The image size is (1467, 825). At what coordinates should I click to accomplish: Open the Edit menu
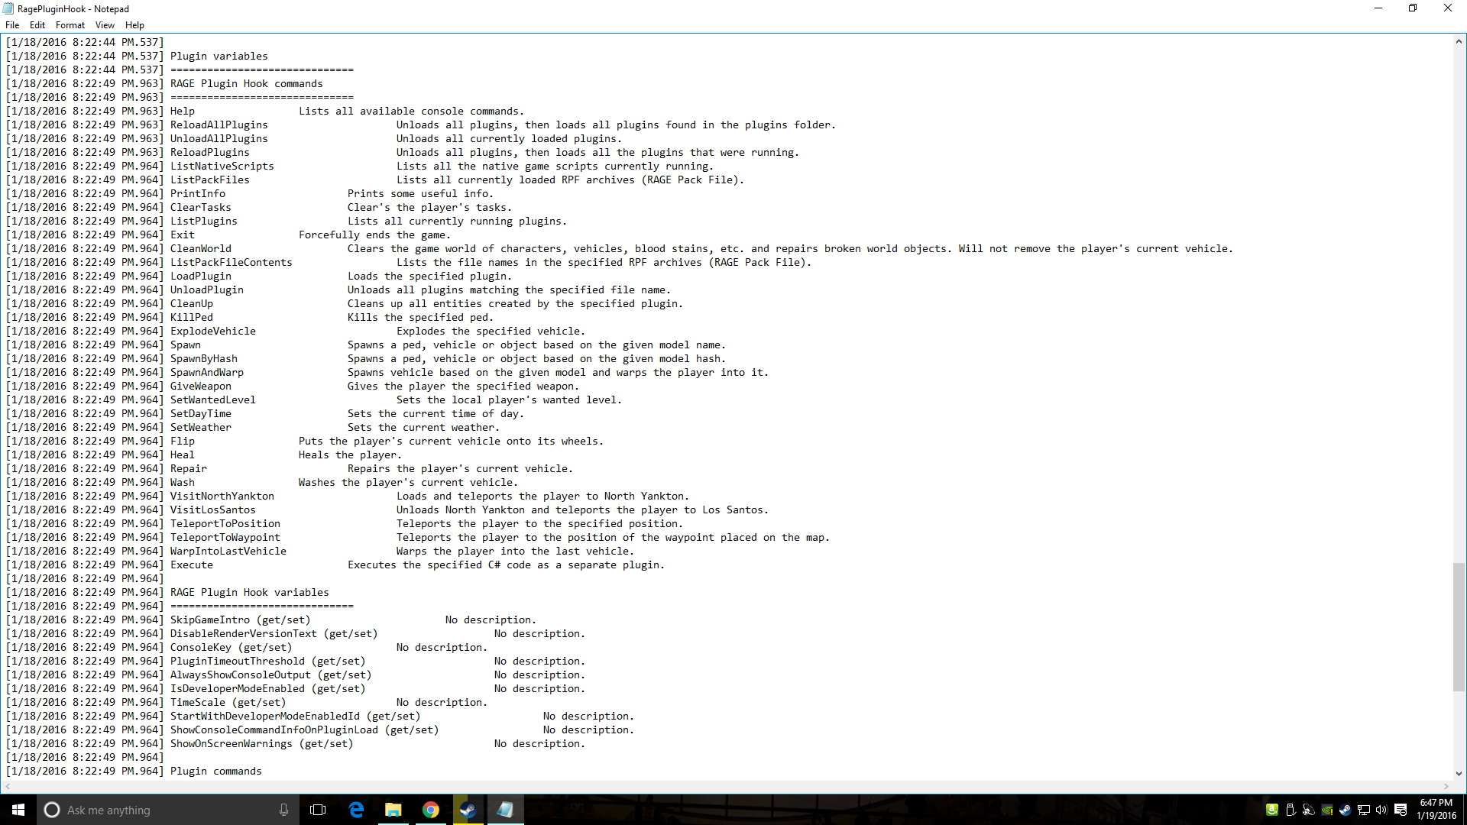click(37, 25)
